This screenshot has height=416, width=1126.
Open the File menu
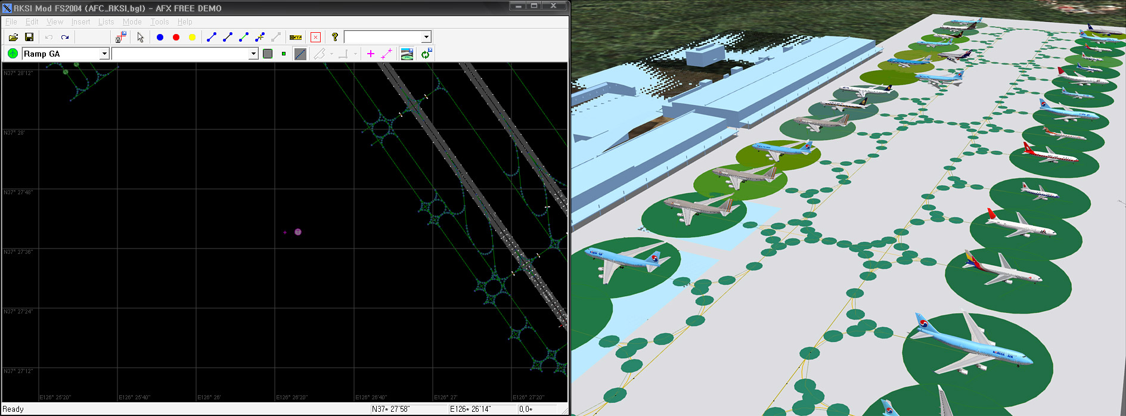point(11,22)
